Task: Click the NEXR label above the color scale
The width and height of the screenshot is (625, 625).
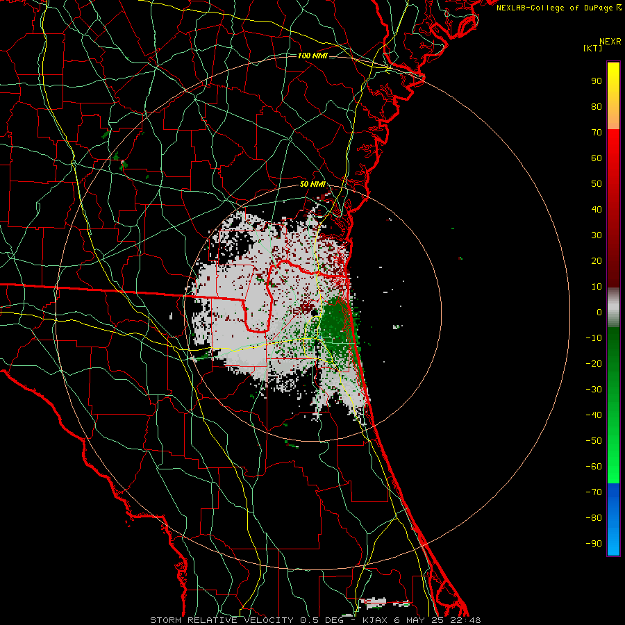Action: tap(610, 42)
